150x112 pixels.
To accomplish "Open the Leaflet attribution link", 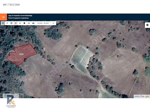I will coord(137,96).
